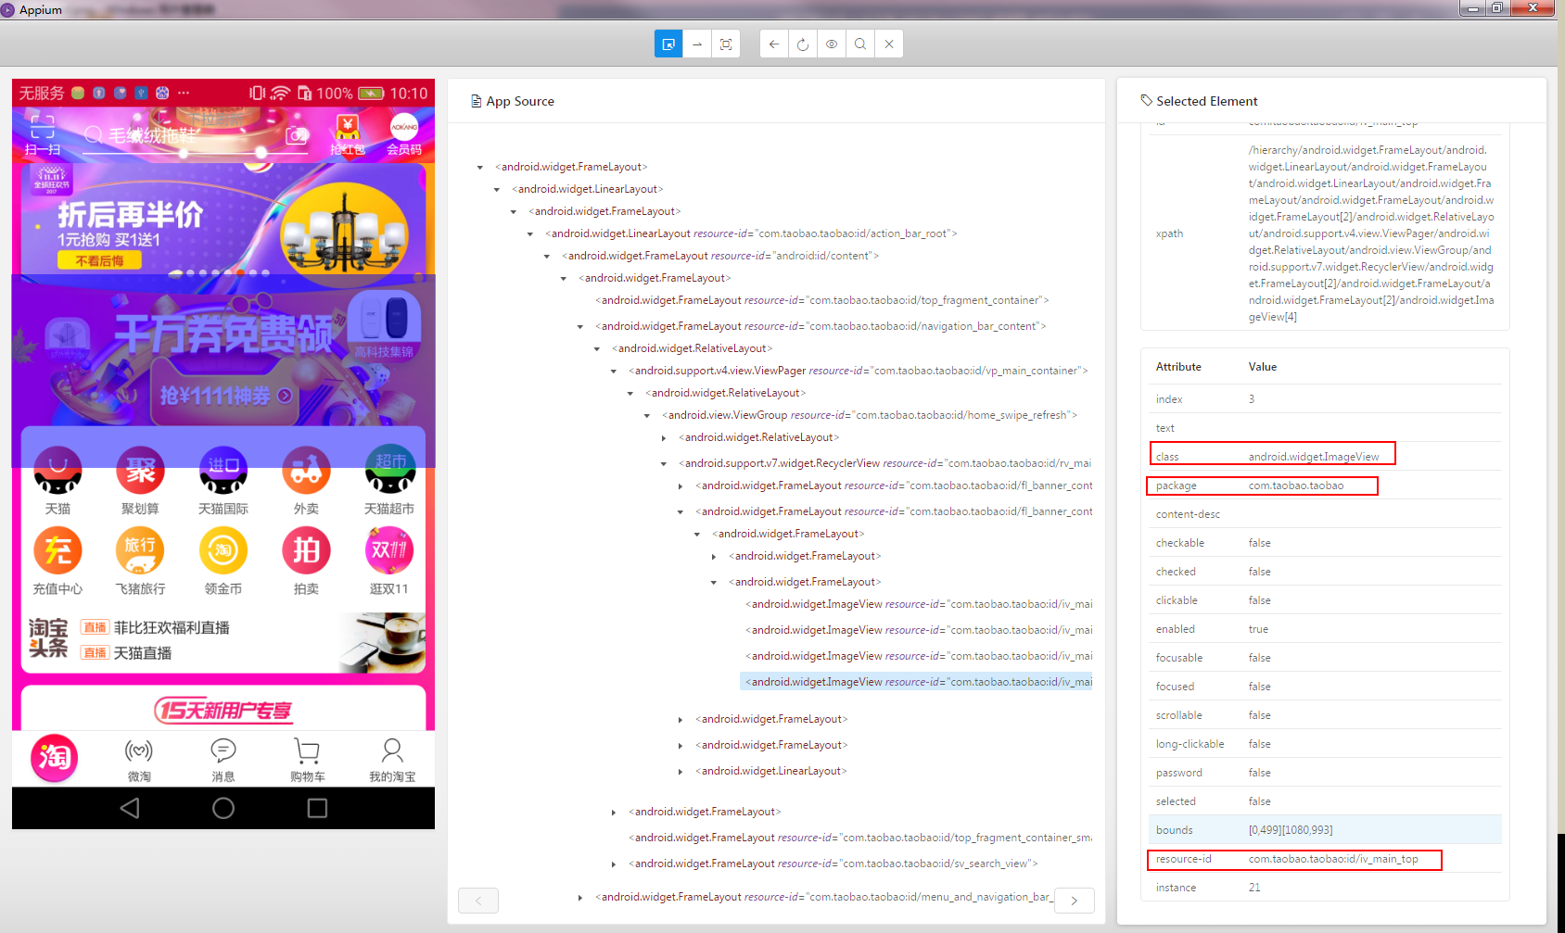Collapse the android:id/content FrameLayout node
Viewport: 1565px width, 933px height.
pyautogui.click(x=546, y=257)
